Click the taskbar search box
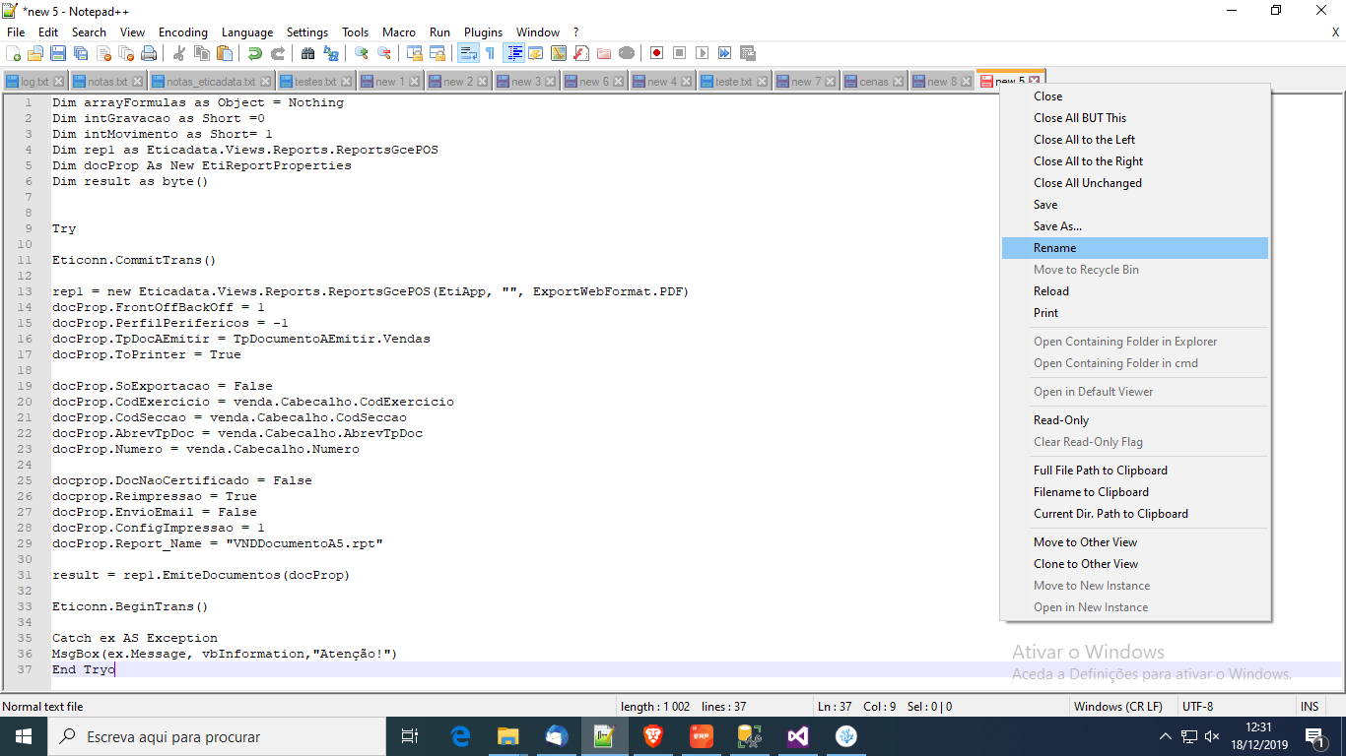The image size is (1346, 756). (217, 736)
